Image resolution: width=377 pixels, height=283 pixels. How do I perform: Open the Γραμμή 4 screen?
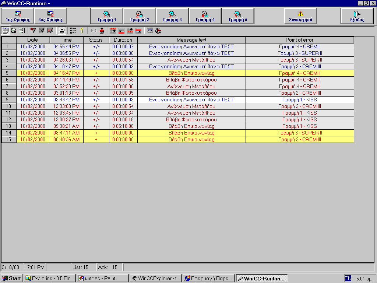[x=205, y=16]
